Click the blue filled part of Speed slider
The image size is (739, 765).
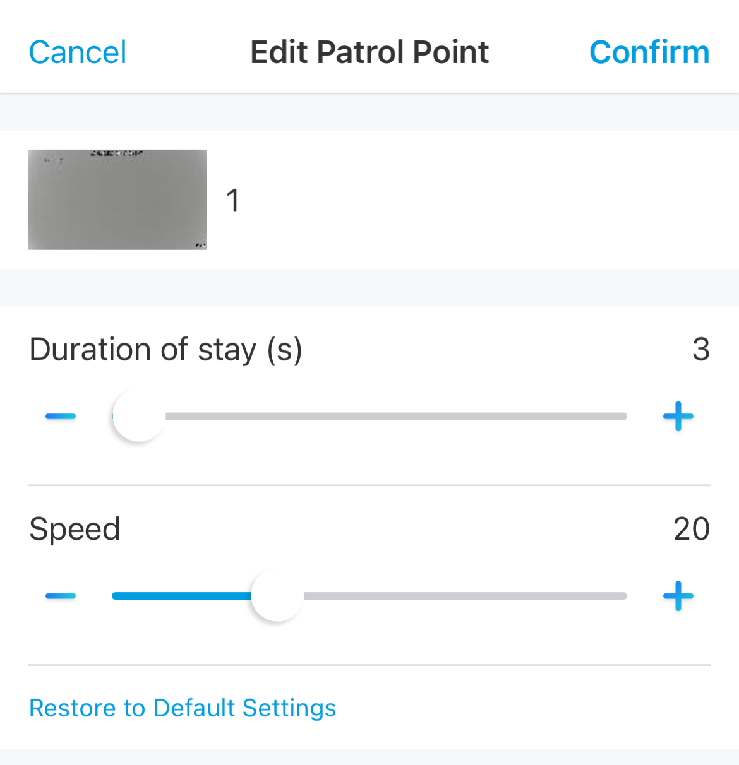[x=181, y=596]
